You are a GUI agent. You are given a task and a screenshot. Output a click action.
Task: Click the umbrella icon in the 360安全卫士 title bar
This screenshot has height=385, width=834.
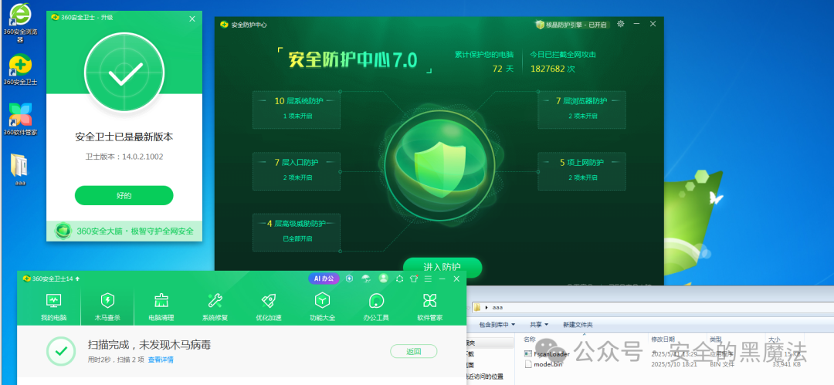click(366, 279)
